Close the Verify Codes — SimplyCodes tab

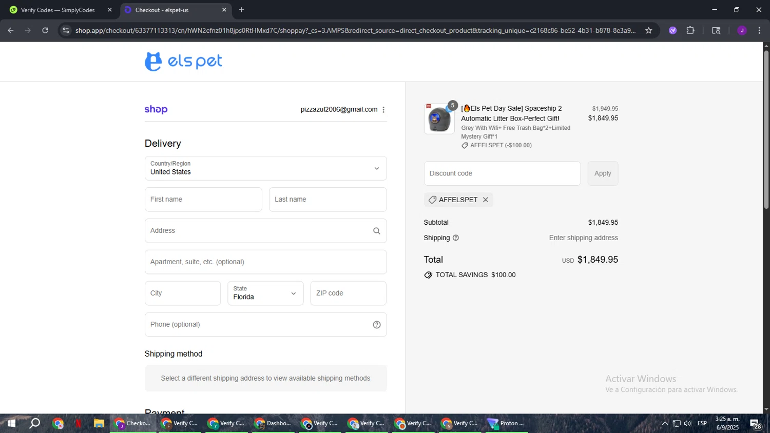pos(109,10)
